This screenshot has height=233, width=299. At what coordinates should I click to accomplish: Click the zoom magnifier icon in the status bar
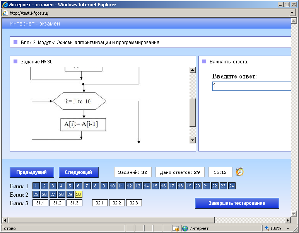tap(267, 228)
